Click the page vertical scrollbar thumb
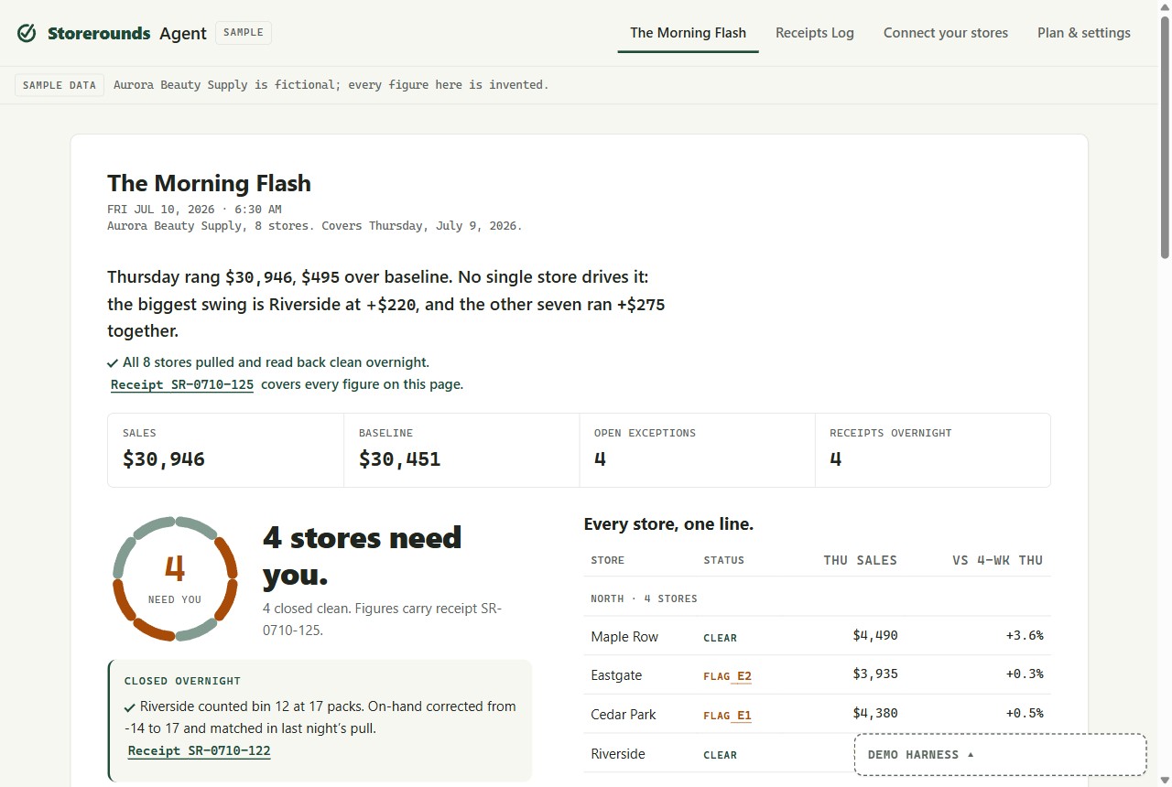The width and height of the screenshot is (1172, 787). click(x=1165, y=137)
